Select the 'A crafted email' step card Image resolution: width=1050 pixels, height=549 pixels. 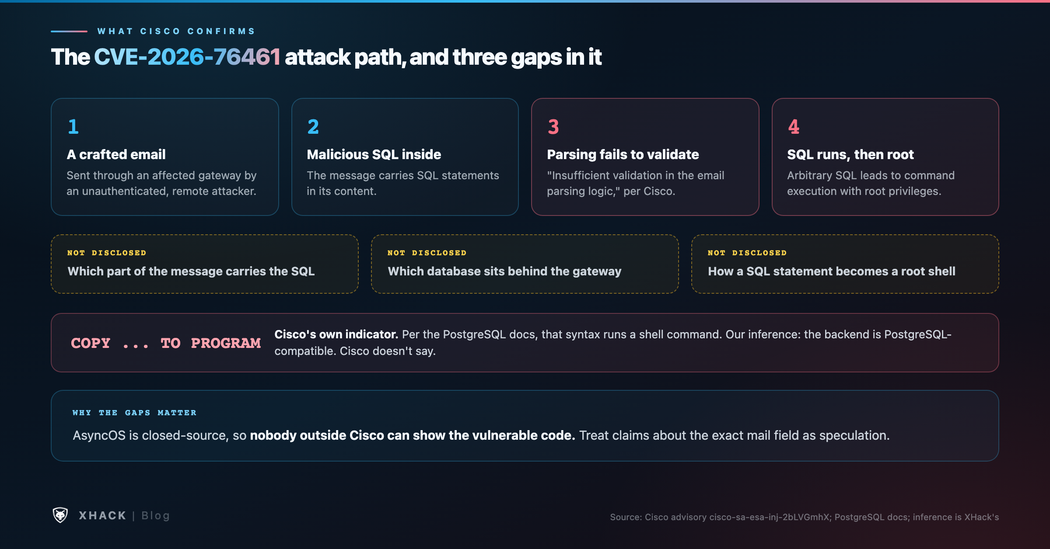pos(165,157)
